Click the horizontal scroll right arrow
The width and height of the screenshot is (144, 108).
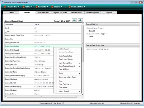[80, 97]
